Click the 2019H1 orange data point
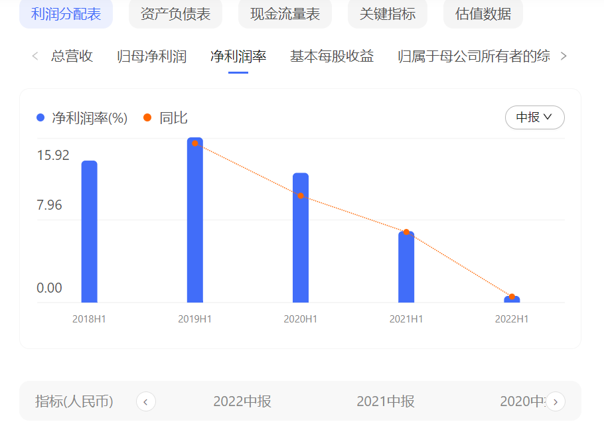Image resolution: width=604 pixels, height=424 pixels. pyautogui.click(x=194, y=143)
